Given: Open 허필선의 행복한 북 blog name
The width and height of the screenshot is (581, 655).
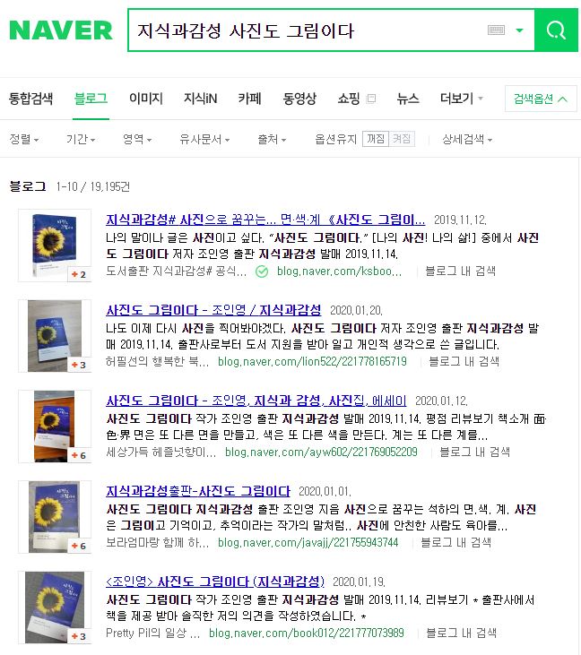Looking at the screenshot, I should tap(157, 362).
